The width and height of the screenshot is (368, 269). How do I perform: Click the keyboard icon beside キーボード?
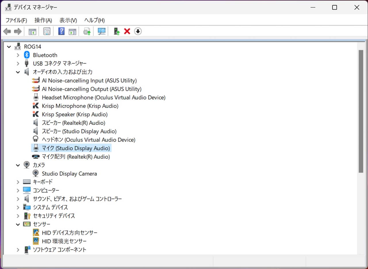tap(27, 182)
